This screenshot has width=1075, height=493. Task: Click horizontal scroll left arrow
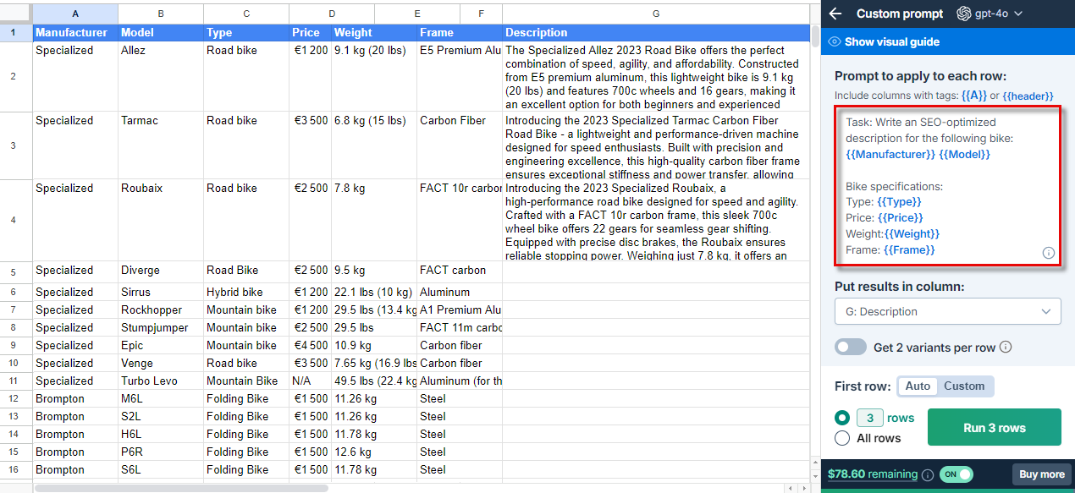[x=790, y=488]
